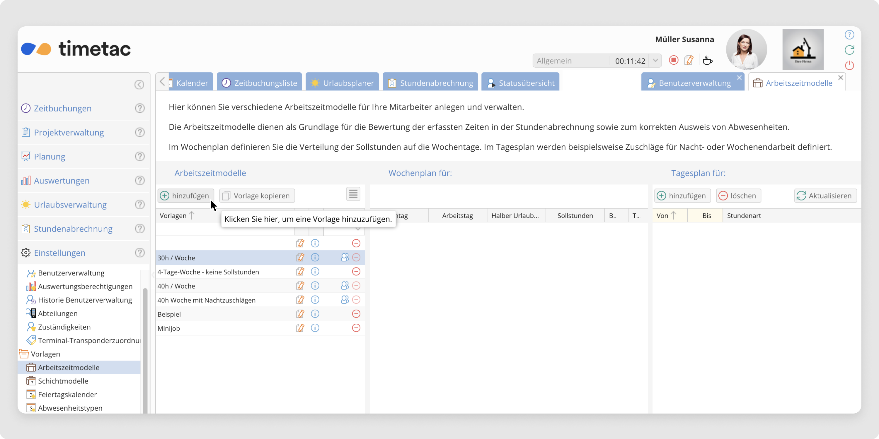
Task: Click the coffee break icon
Action: (x=708, y=60)
